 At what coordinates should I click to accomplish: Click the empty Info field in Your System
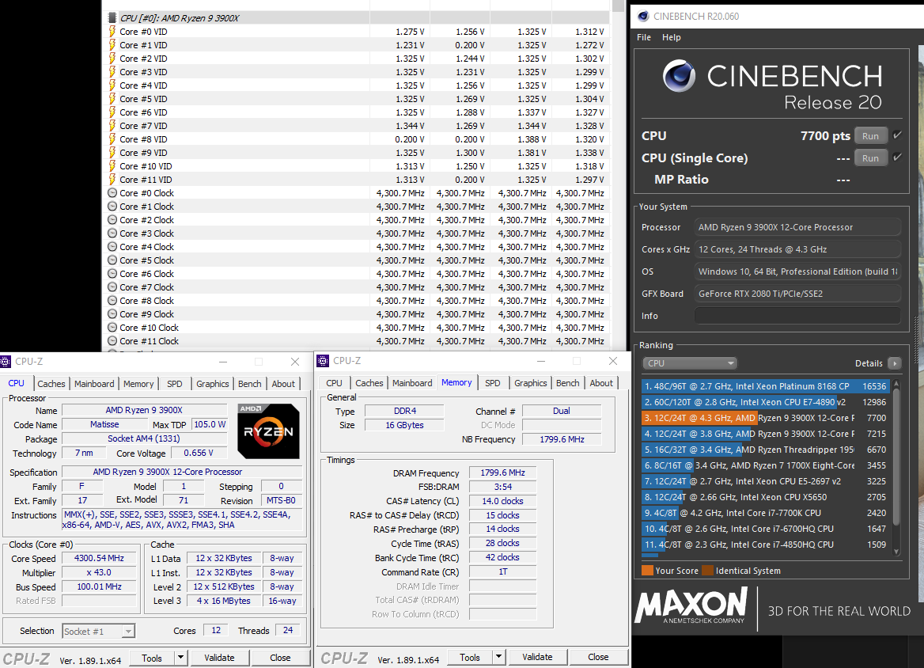pyautogui.click(x=797, y=316)
